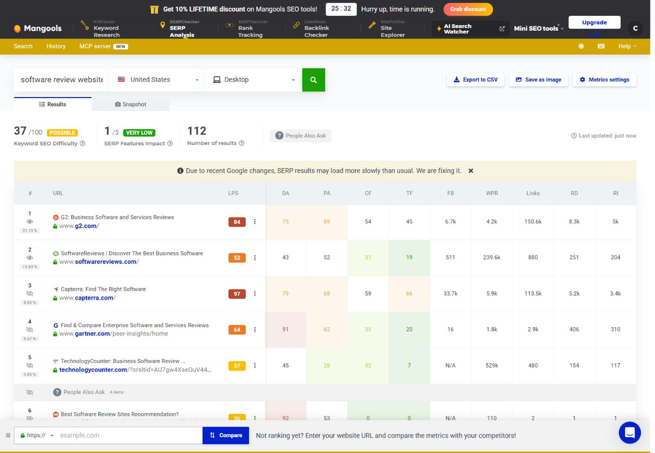Open the https:// protocol dropdown
The height and width of the screenshot is (453, 655).
tap(37, 435)
